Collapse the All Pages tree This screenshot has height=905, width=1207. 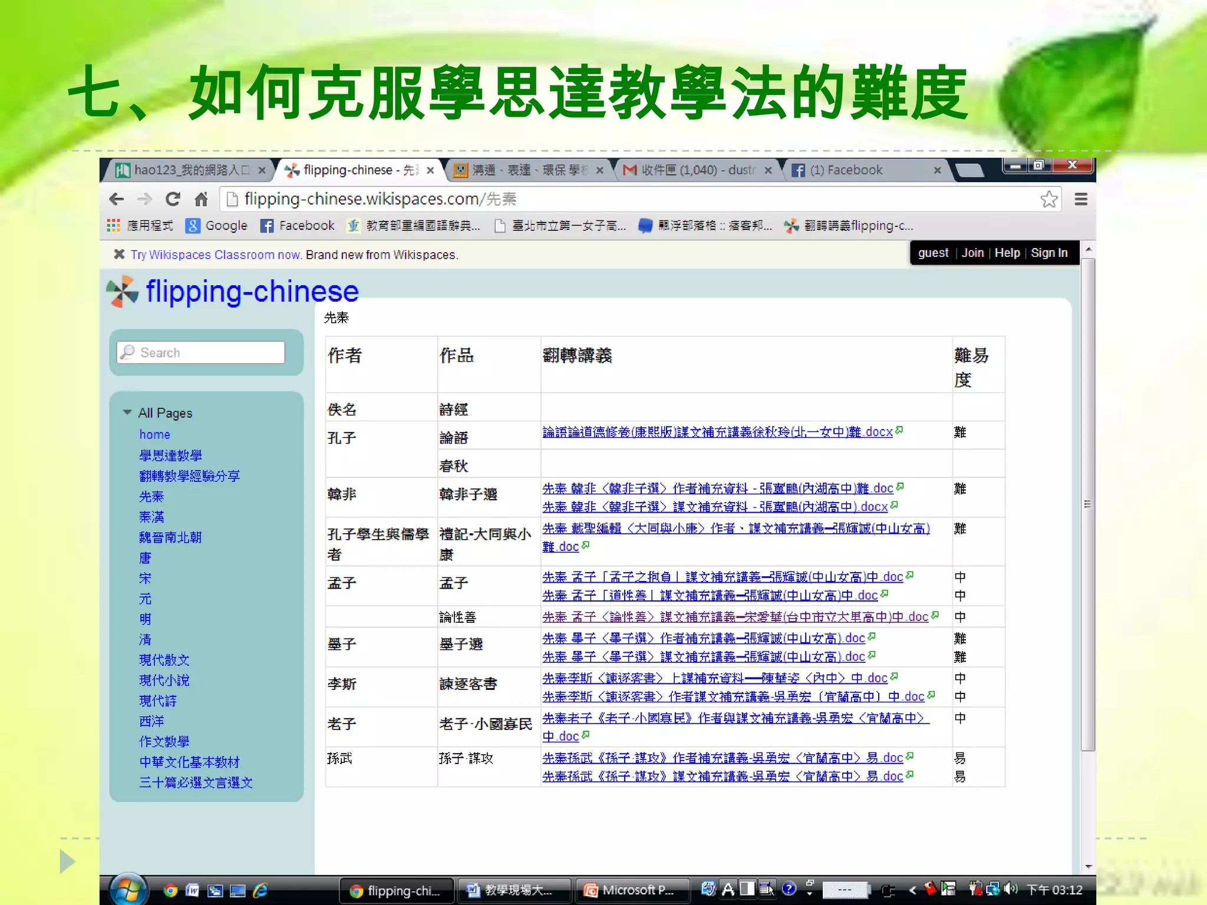(127, 412)
